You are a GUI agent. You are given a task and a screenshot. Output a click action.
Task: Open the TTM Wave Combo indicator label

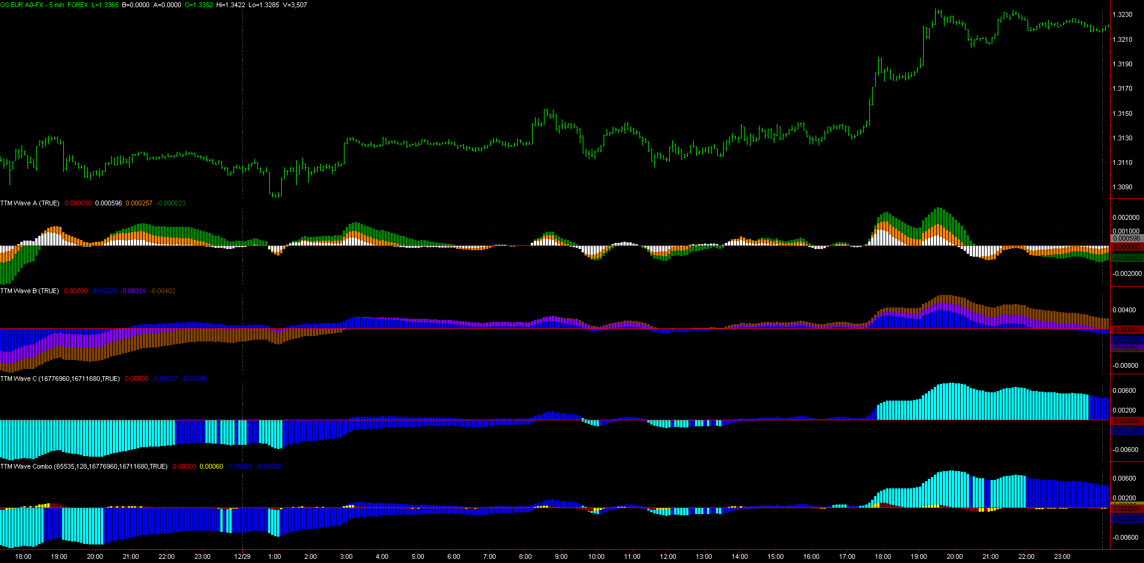[x=84, y=466]
